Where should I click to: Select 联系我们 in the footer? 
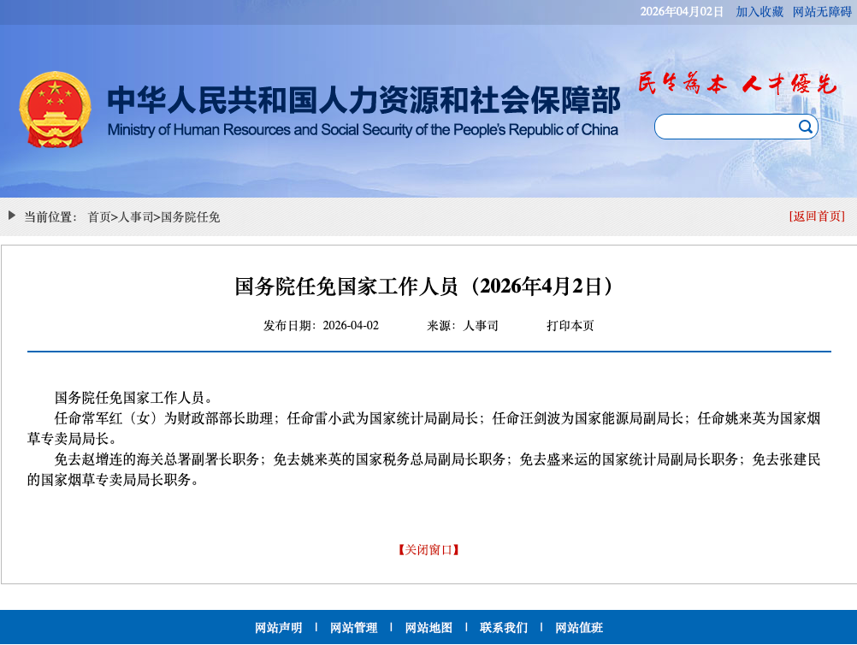click(504, 628)
